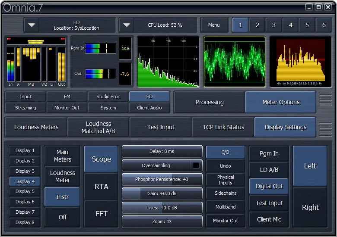Screen dimensions: 337x237
Task: Choose Main Meters display type
Action: pos(62,156)
